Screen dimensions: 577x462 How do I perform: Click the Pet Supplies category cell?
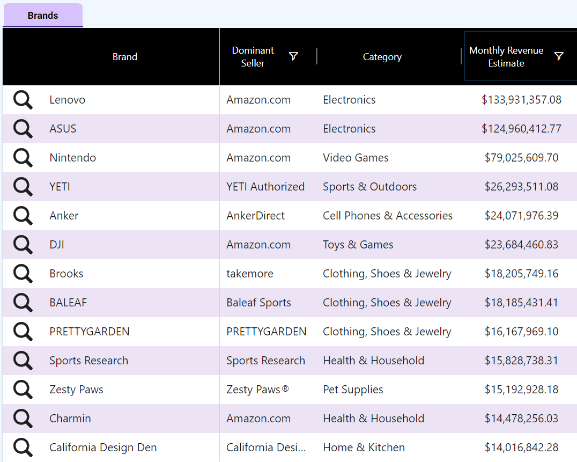pyautogui.click(x=353, y=390)
